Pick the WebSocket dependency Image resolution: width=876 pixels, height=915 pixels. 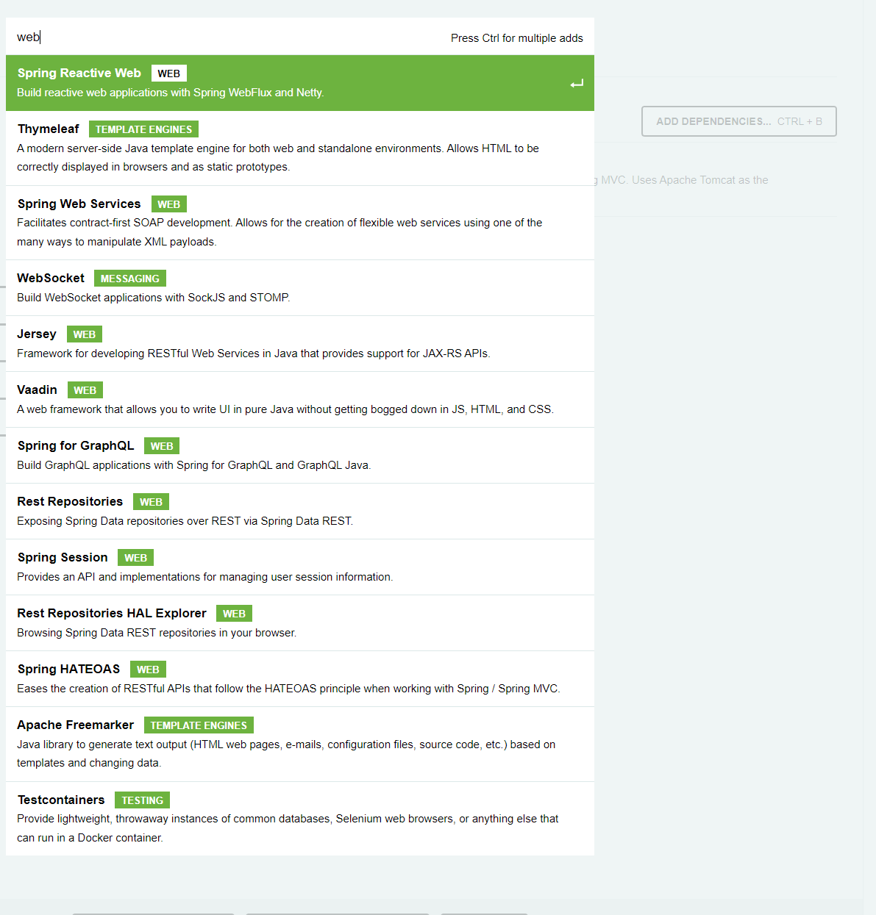pos(300,288)
